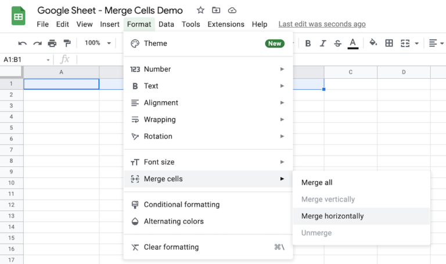Screen dimensions: 446x264
Task: Expand the Number submenu
Action: pos(208,69)
